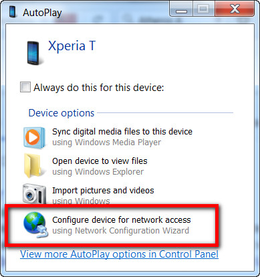Click the disabled maximize button
Screen dimensions: 260x277
click(x=203, y=9)
